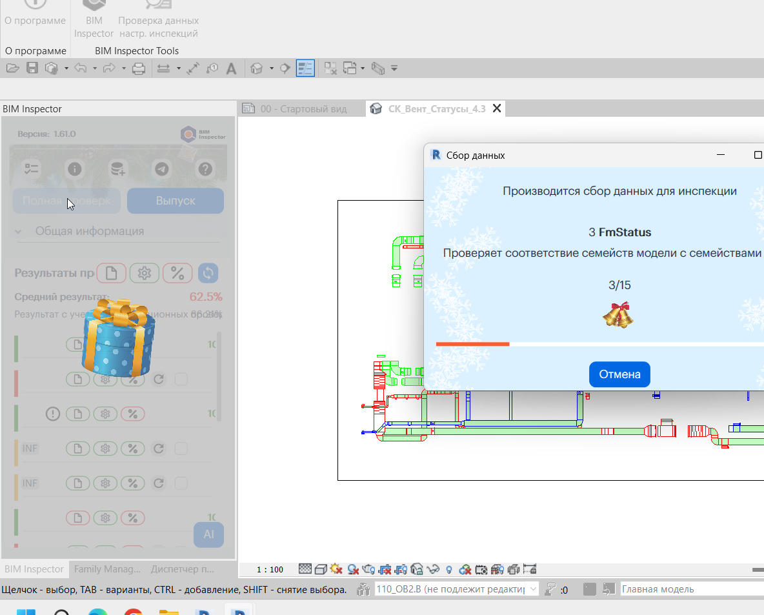The height and width of the screenshot is (615, 764).
Task: Toggle Reveal Hidden Elements lightbulb icon
Action: coord(448,569)
